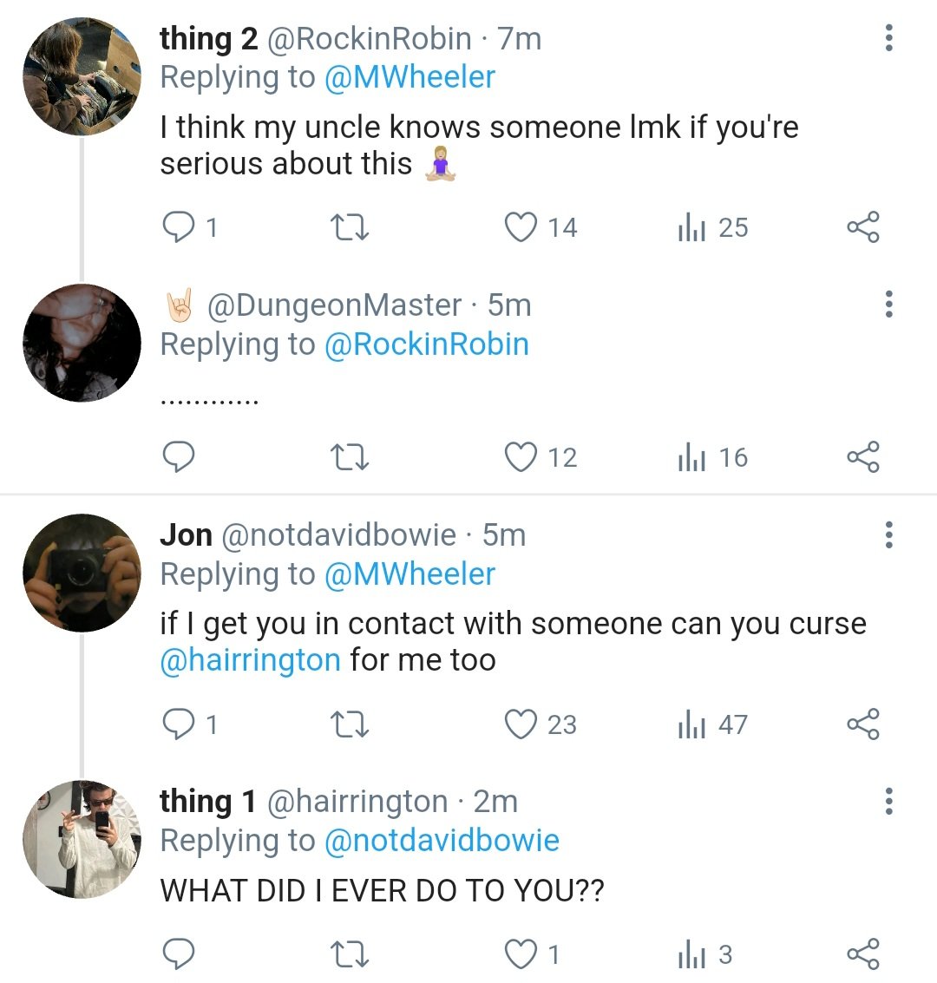The width and height of the screenshot is (937, 983).
Task: Reply to thing 1's tweet
Action: 179,954
